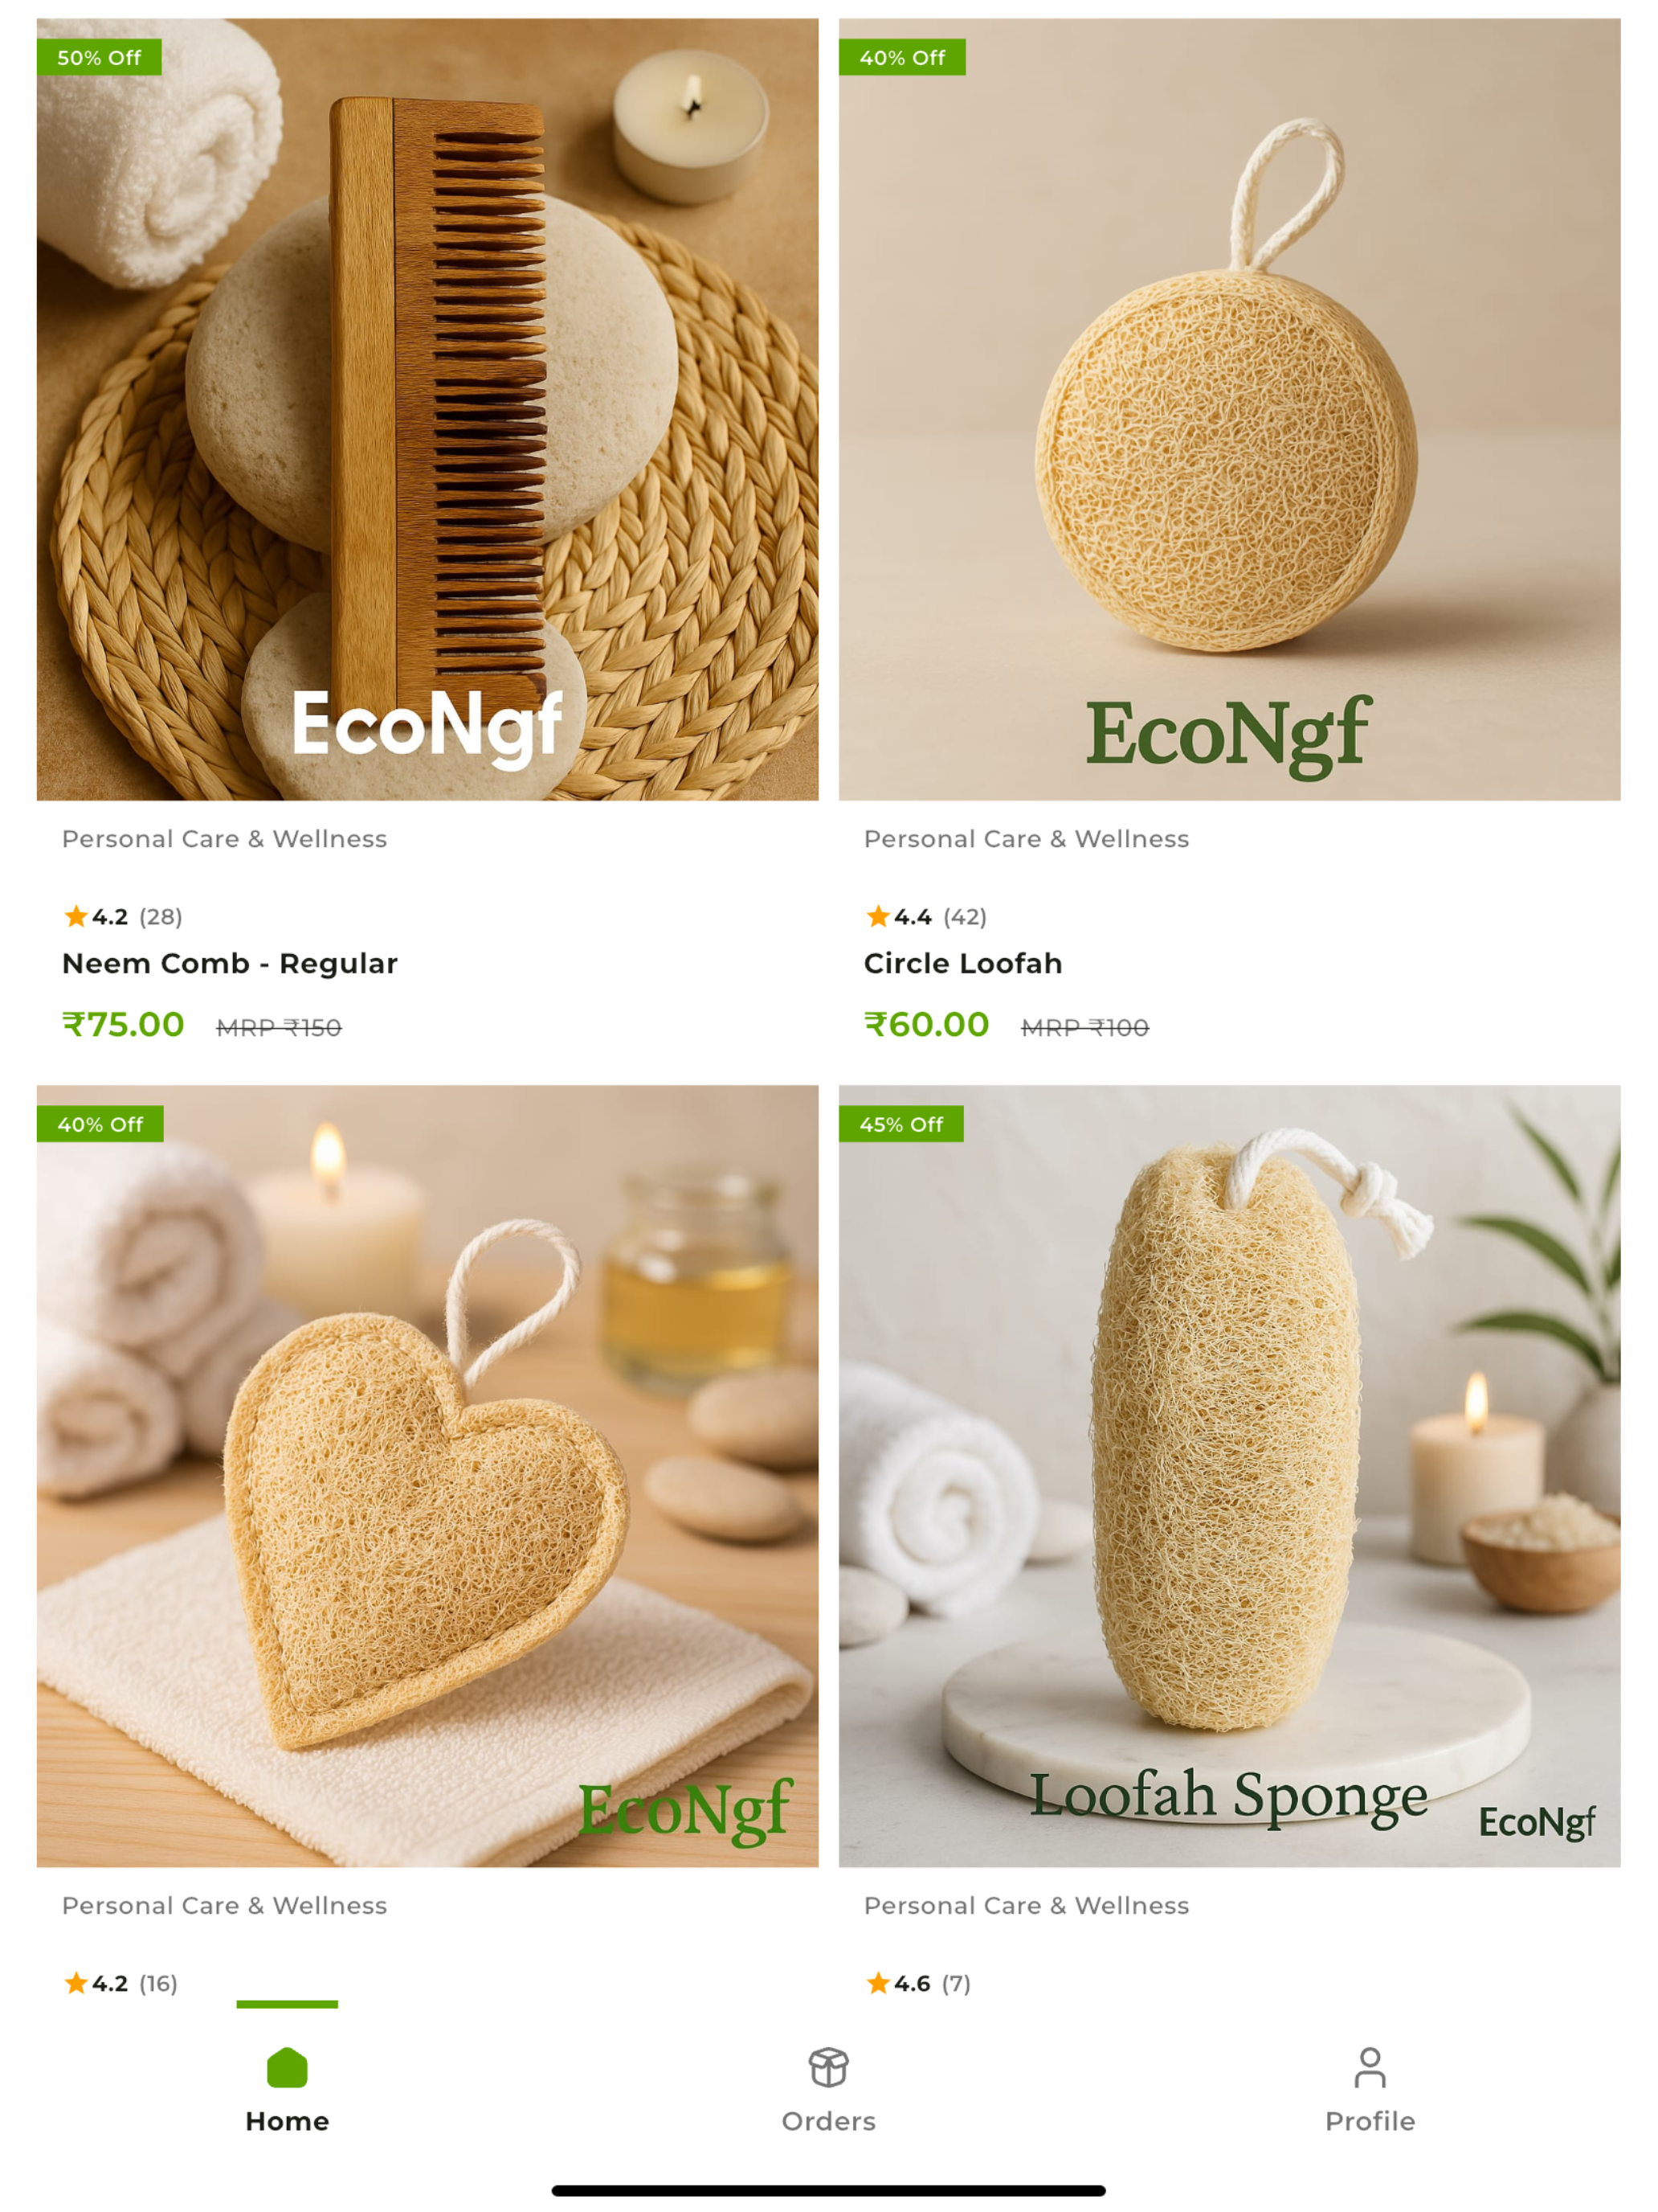The image size is (1658, 2212).
Task: Select the 50% Off badge
Action: pyautogui.click(x=99, y=57)
